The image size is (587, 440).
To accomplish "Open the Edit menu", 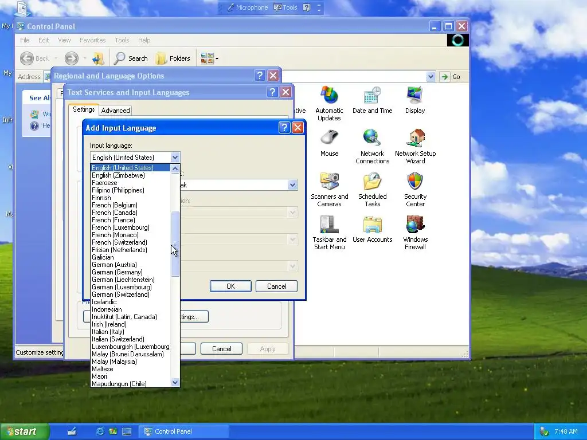I will (x=44, y=40).
